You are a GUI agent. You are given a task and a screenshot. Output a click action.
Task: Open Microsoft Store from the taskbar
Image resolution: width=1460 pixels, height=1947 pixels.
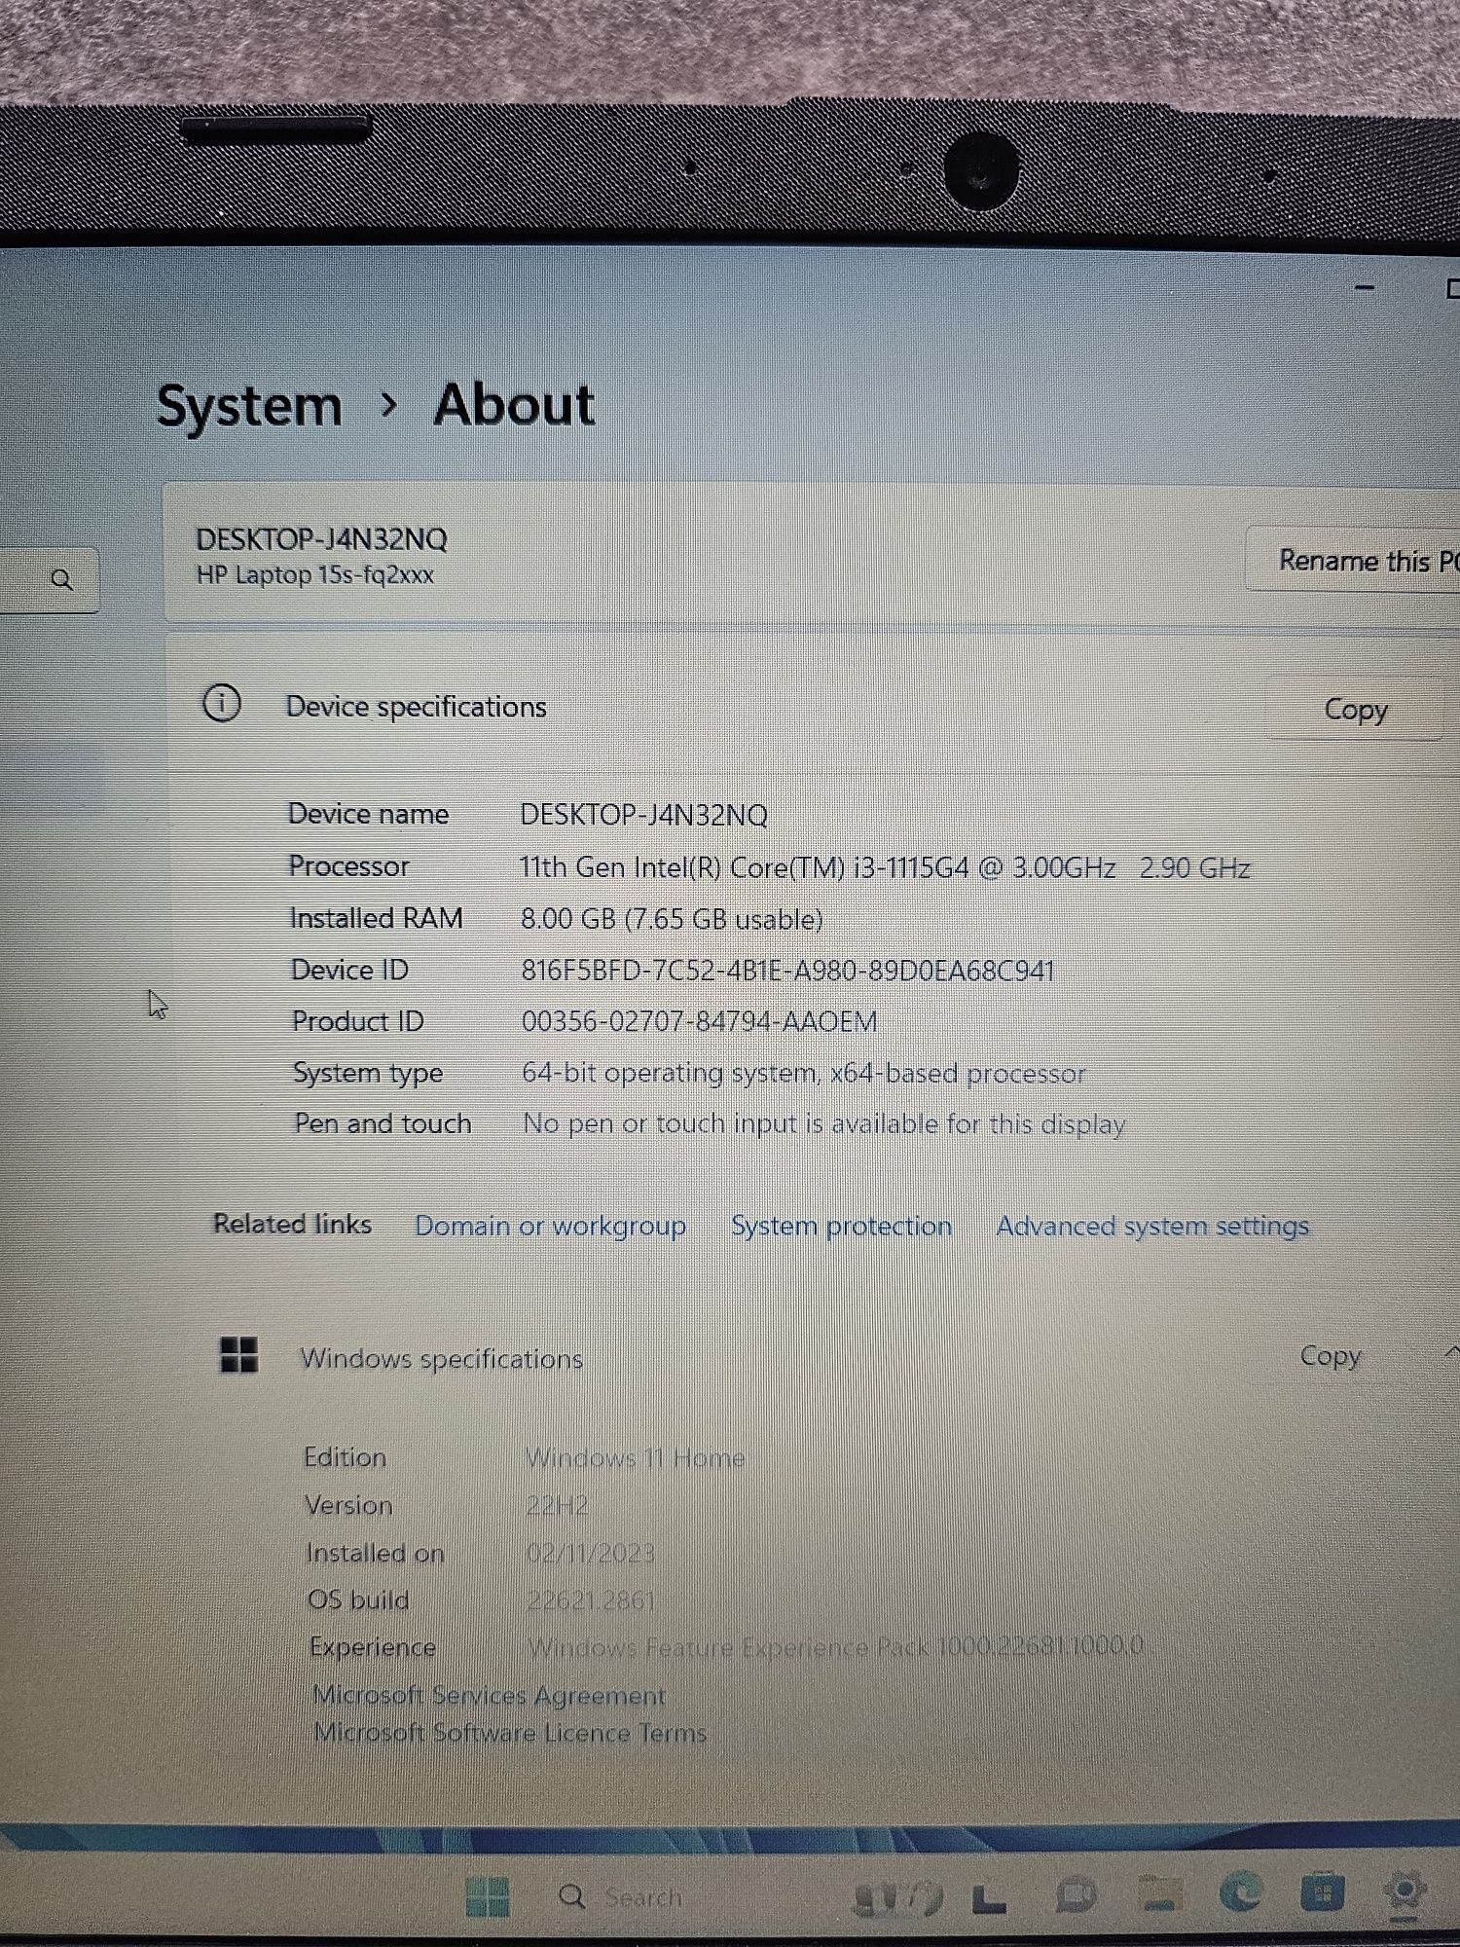tap(1322, 1892)
